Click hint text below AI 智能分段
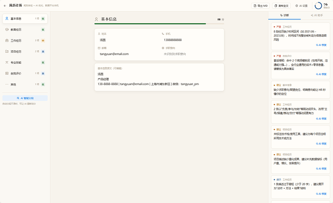 point(19,104)
